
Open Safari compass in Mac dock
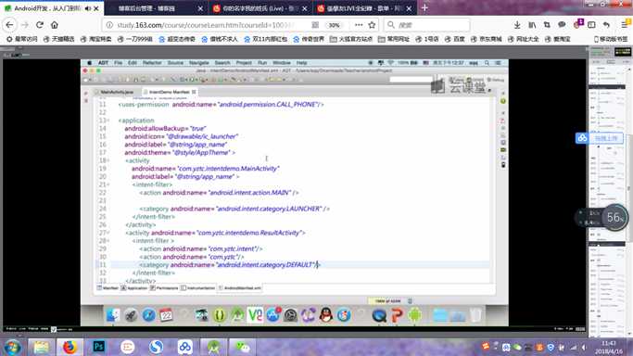148,315
